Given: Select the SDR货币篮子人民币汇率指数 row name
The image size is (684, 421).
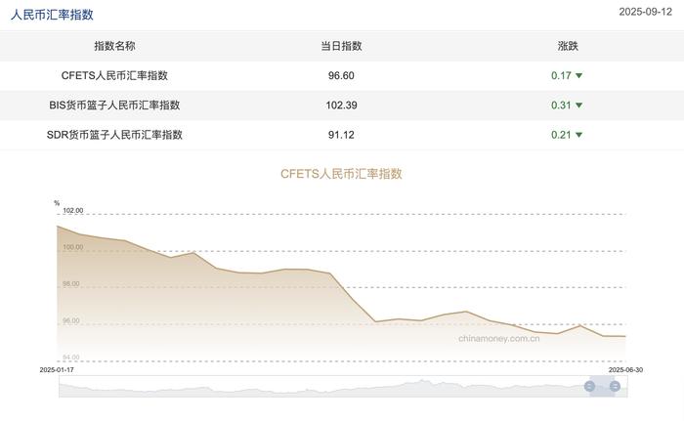Looking at the screenshot, I should pyautogui.click(x=114, y=135).
